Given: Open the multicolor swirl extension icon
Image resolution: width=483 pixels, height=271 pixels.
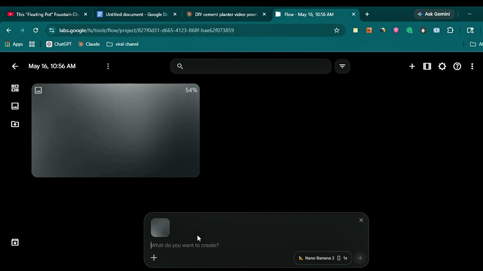Looking at the screenshot, I should coord(383,30).
